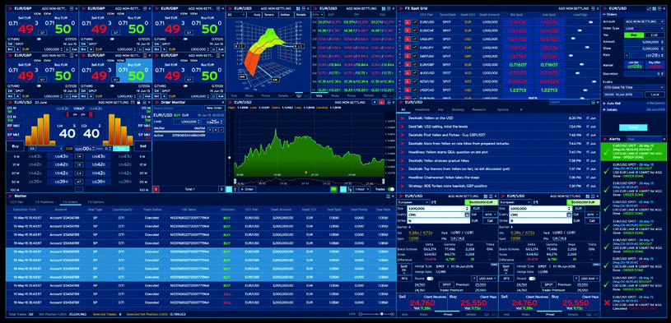Open 3D view dropdown in vol surface panel
671x323 pixels.
(x=236, y=15)
